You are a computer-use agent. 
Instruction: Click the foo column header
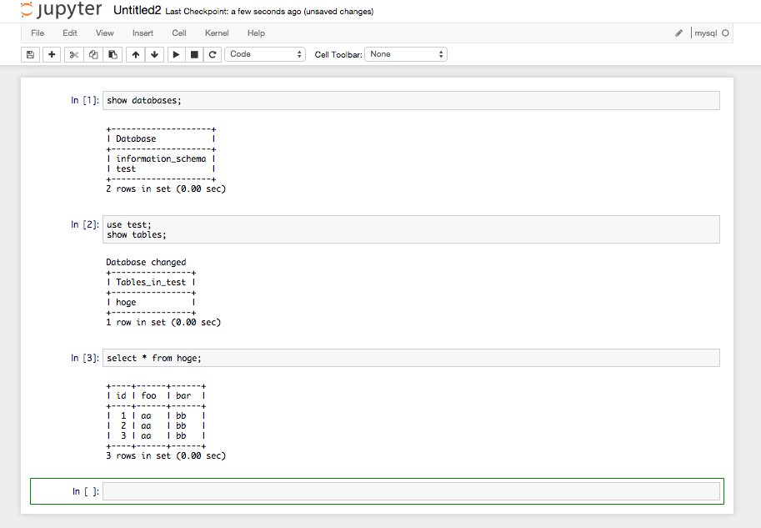(148, 396)
